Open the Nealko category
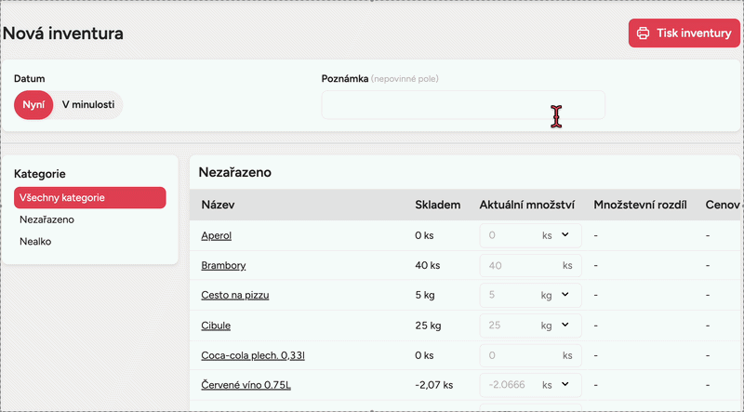The width and height of the screenshot is (744, 412). coord(35,241)
